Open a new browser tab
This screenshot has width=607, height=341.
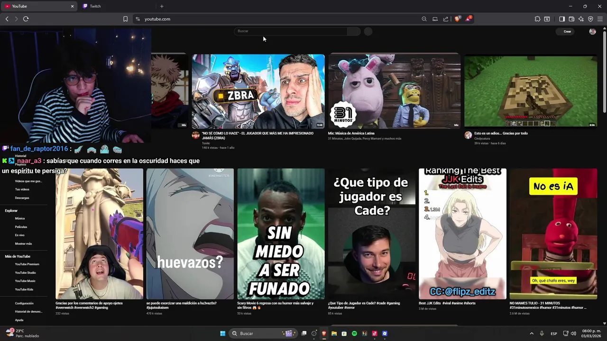coord(162,6)
